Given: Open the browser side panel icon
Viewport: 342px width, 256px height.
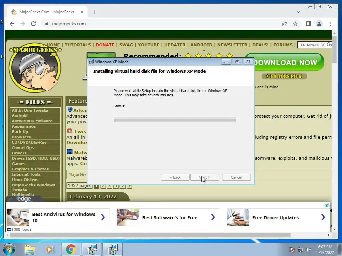Looking at the screenshot, I should (308, 24).
